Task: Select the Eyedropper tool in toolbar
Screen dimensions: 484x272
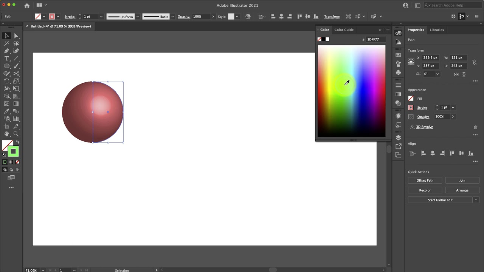Action: [6, 111]
